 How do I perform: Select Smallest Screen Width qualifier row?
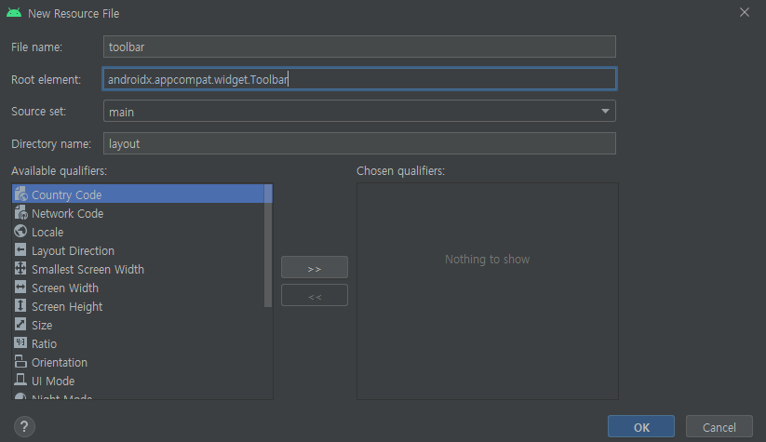pyautogui.click(x=139, y=269)
